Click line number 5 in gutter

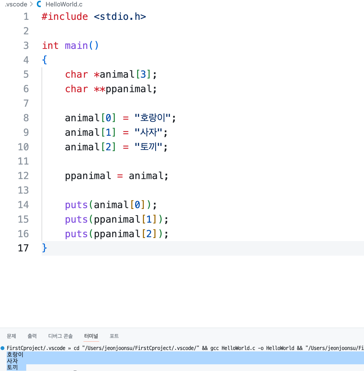click(x=26, y=74)
